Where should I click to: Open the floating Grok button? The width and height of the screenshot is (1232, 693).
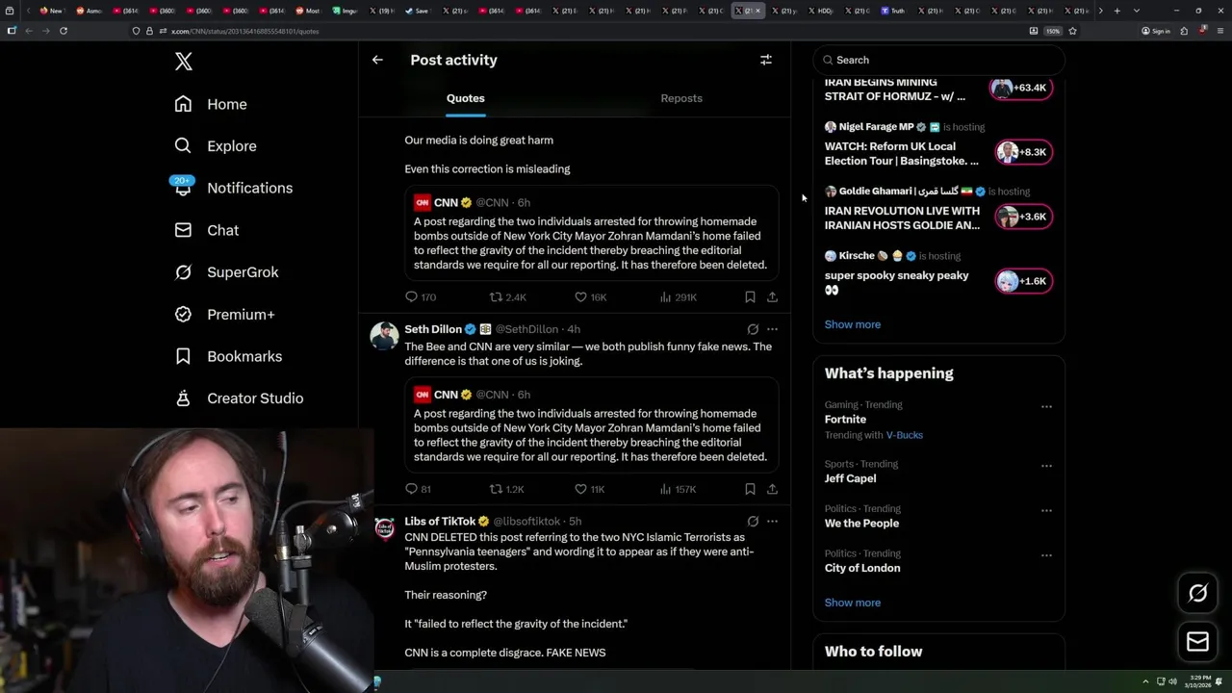pos(1197,594)
